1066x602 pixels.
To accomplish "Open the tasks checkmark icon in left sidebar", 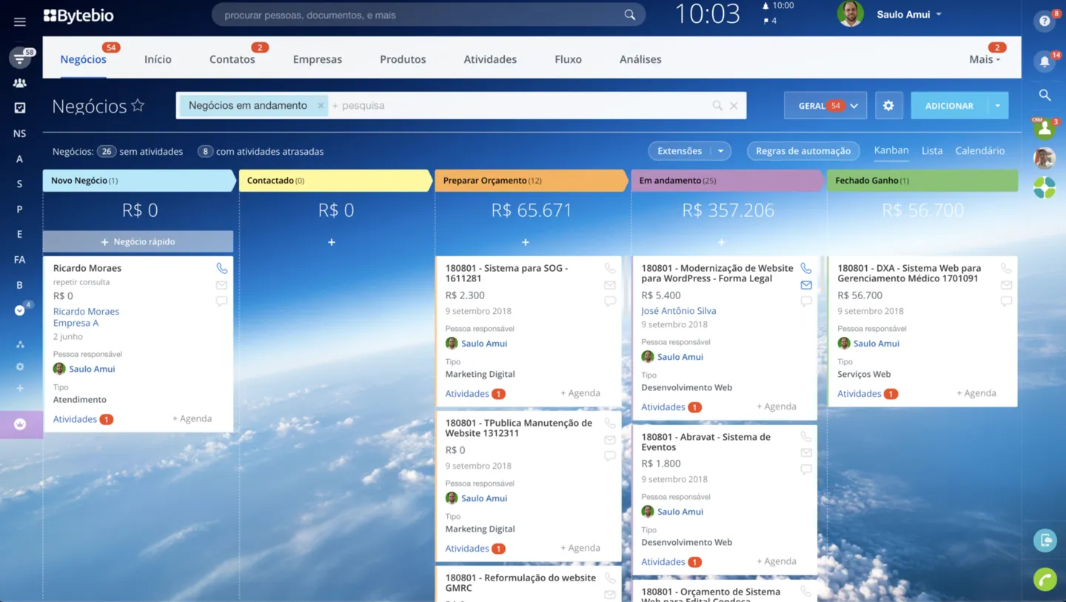I will tap(20, 108).
